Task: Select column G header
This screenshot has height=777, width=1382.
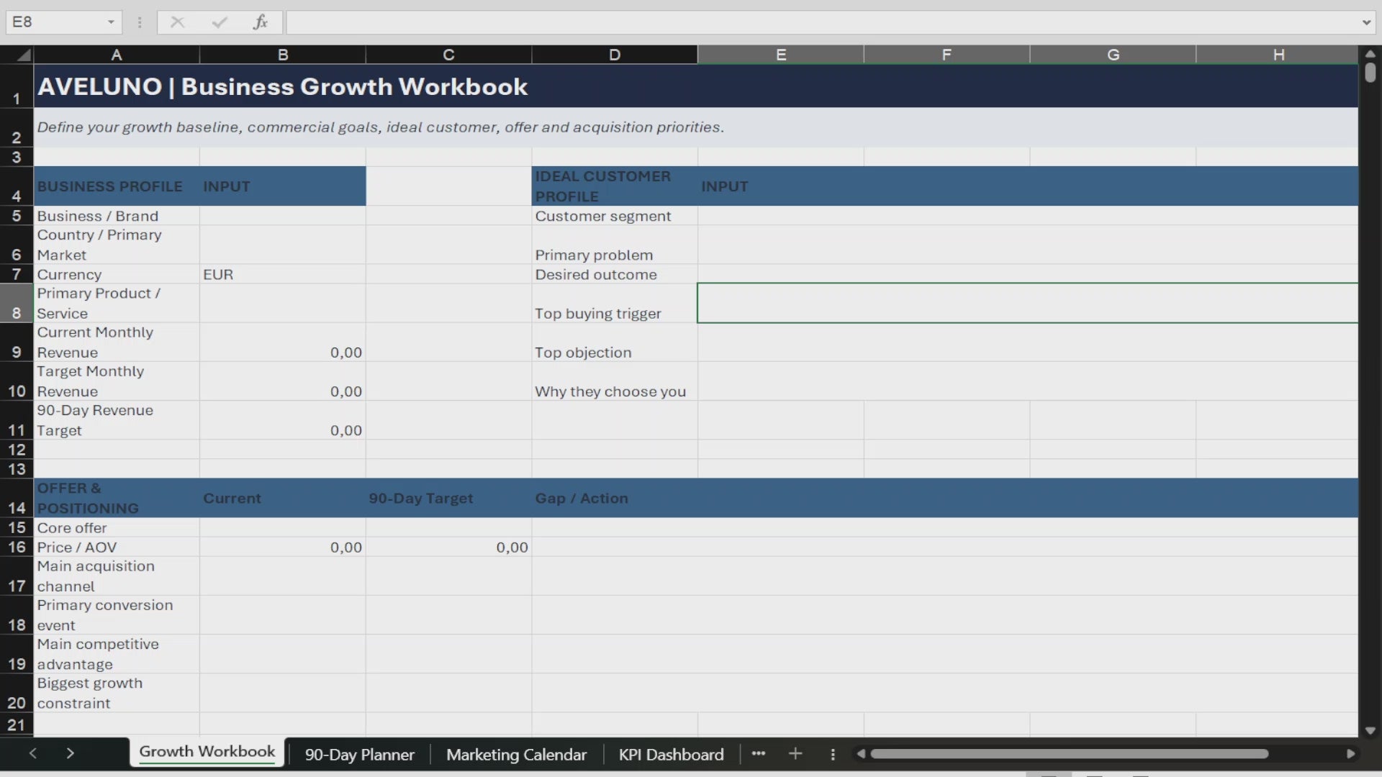Action: point(1113,55)
